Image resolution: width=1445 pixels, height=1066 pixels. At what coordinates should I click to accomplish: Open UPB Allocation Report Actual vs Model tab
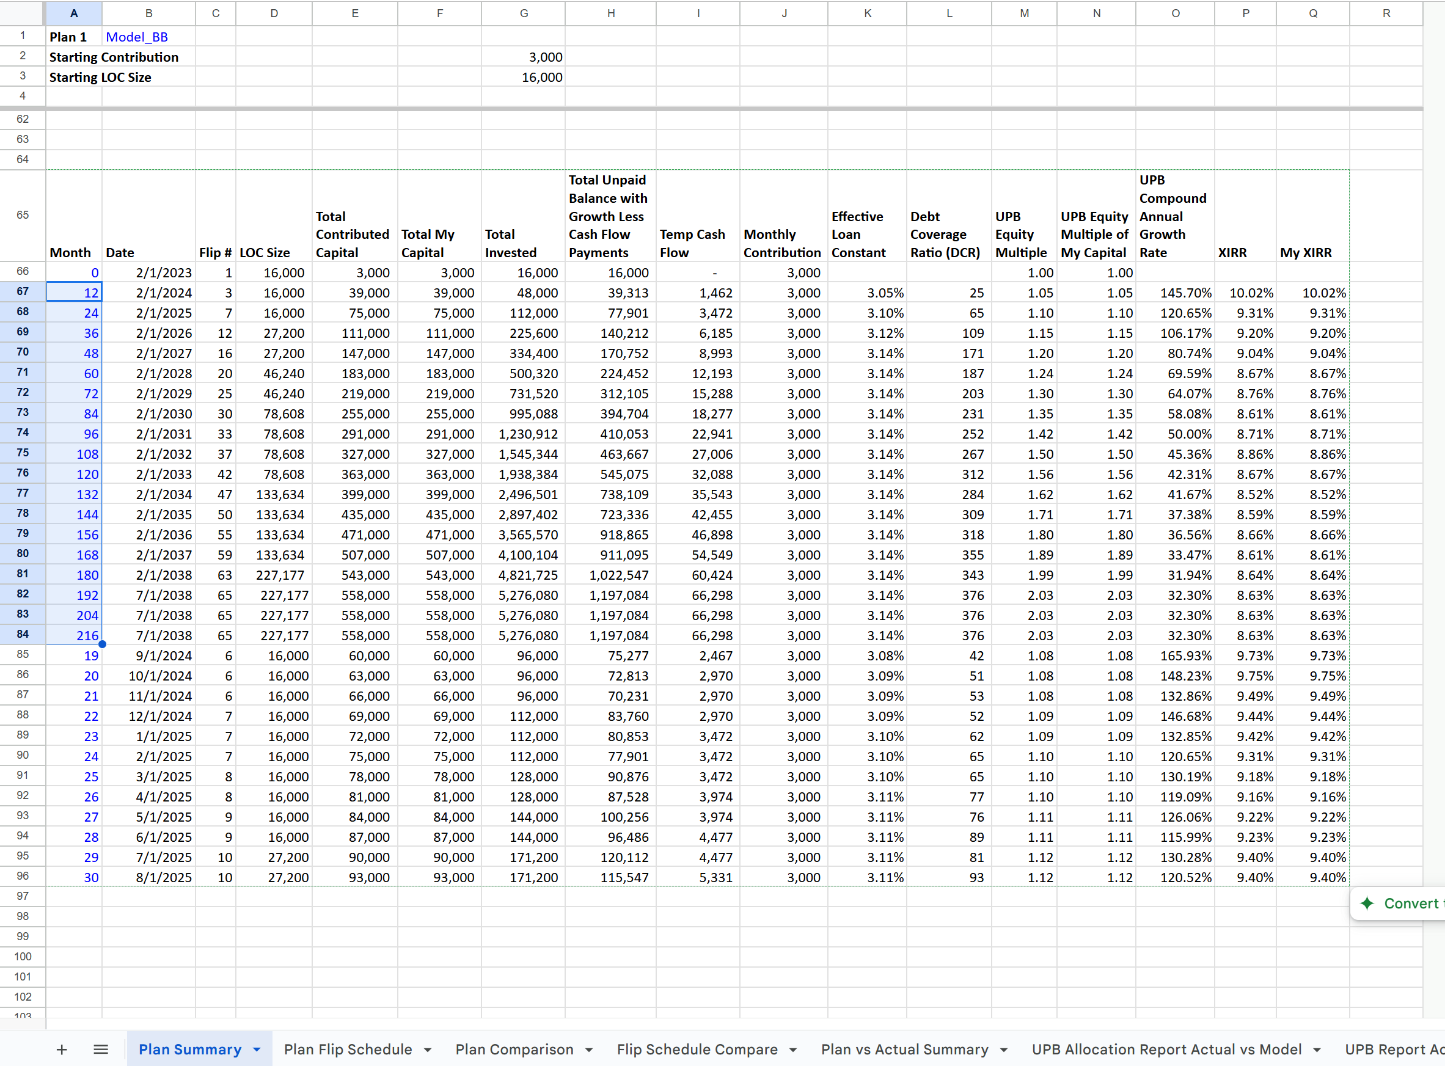click(x=1166, y=1050)
